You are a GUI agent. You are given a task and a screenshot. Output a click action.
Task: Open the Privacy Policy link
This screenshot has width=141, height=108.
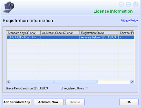(x=129, y=21)
